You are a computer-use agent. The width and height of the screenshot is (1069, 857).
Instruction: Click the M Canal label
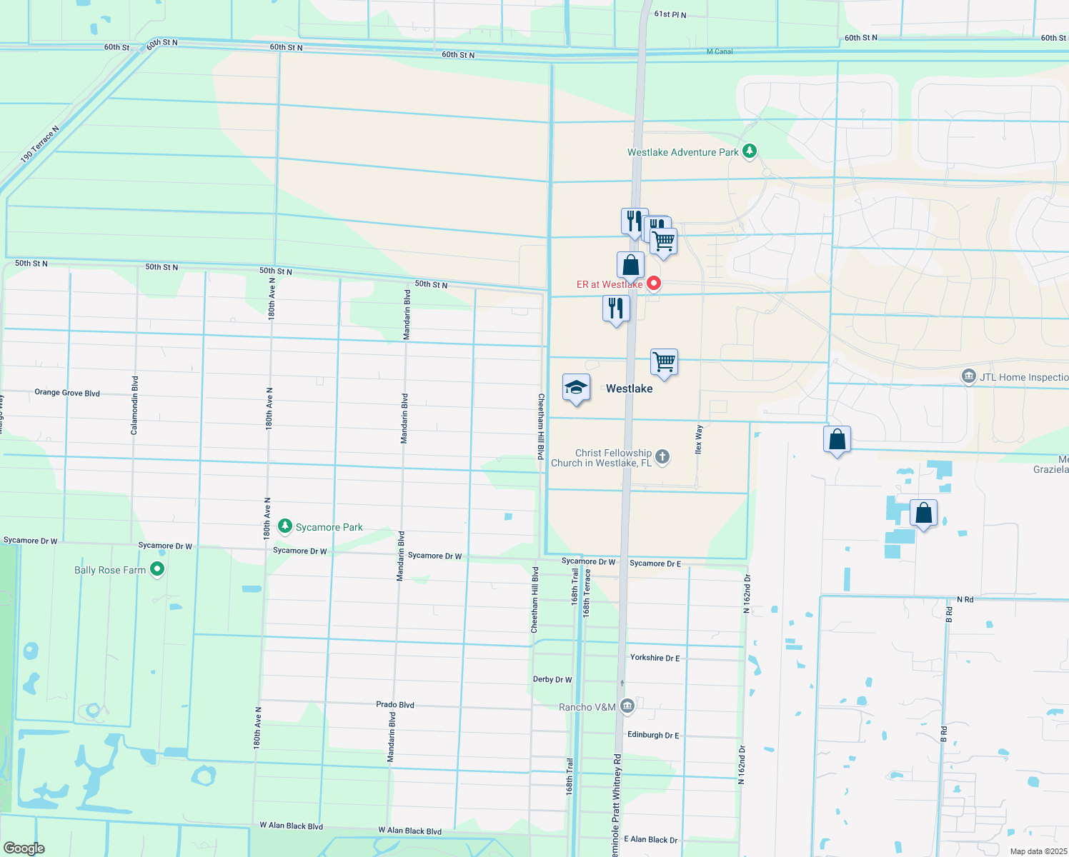click(x=720, y=51)
